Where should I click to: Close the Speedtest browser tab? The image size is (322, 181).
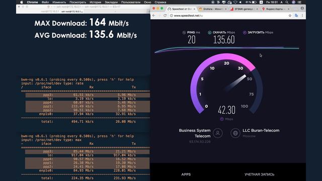(194, 9)
